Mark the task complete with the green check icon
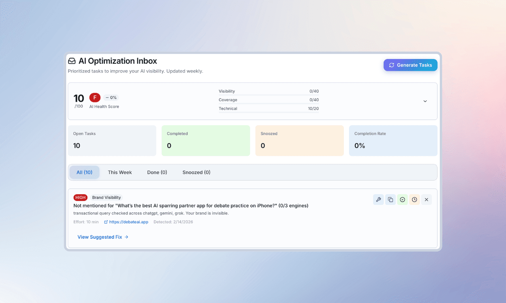Screen dimensions: 506x303 [402, 199]
